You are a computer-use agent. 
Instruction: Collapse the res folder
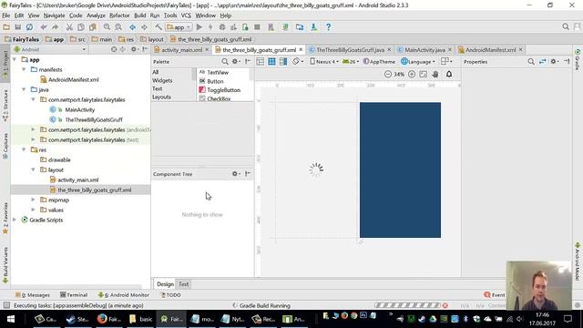tap(24, 149)
